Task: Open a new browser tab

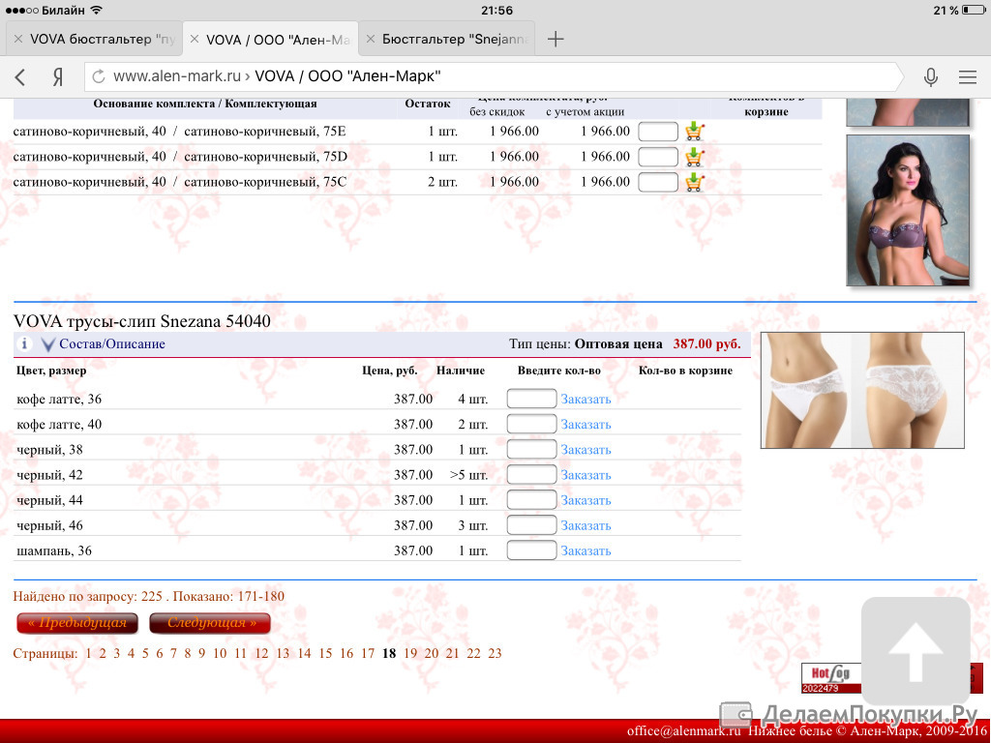Action: [x=556, y=39]
